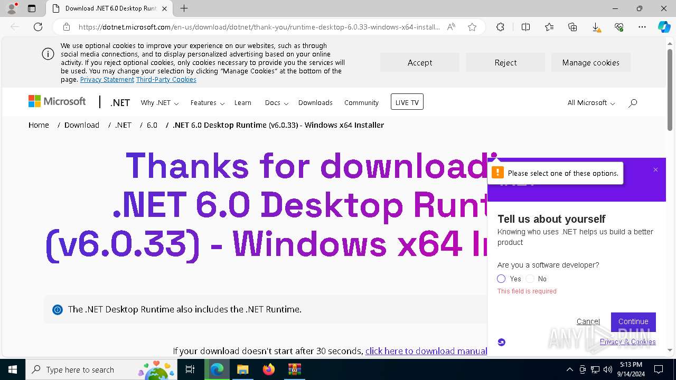Reject optional cookies

point(505,62)
